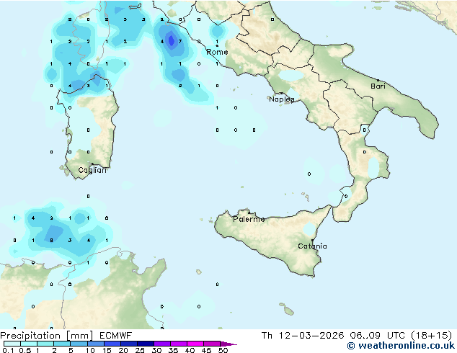Click the '06..09 UTC' time range text
The height and width of the screenshot is (353, 457).
point(378,336)
